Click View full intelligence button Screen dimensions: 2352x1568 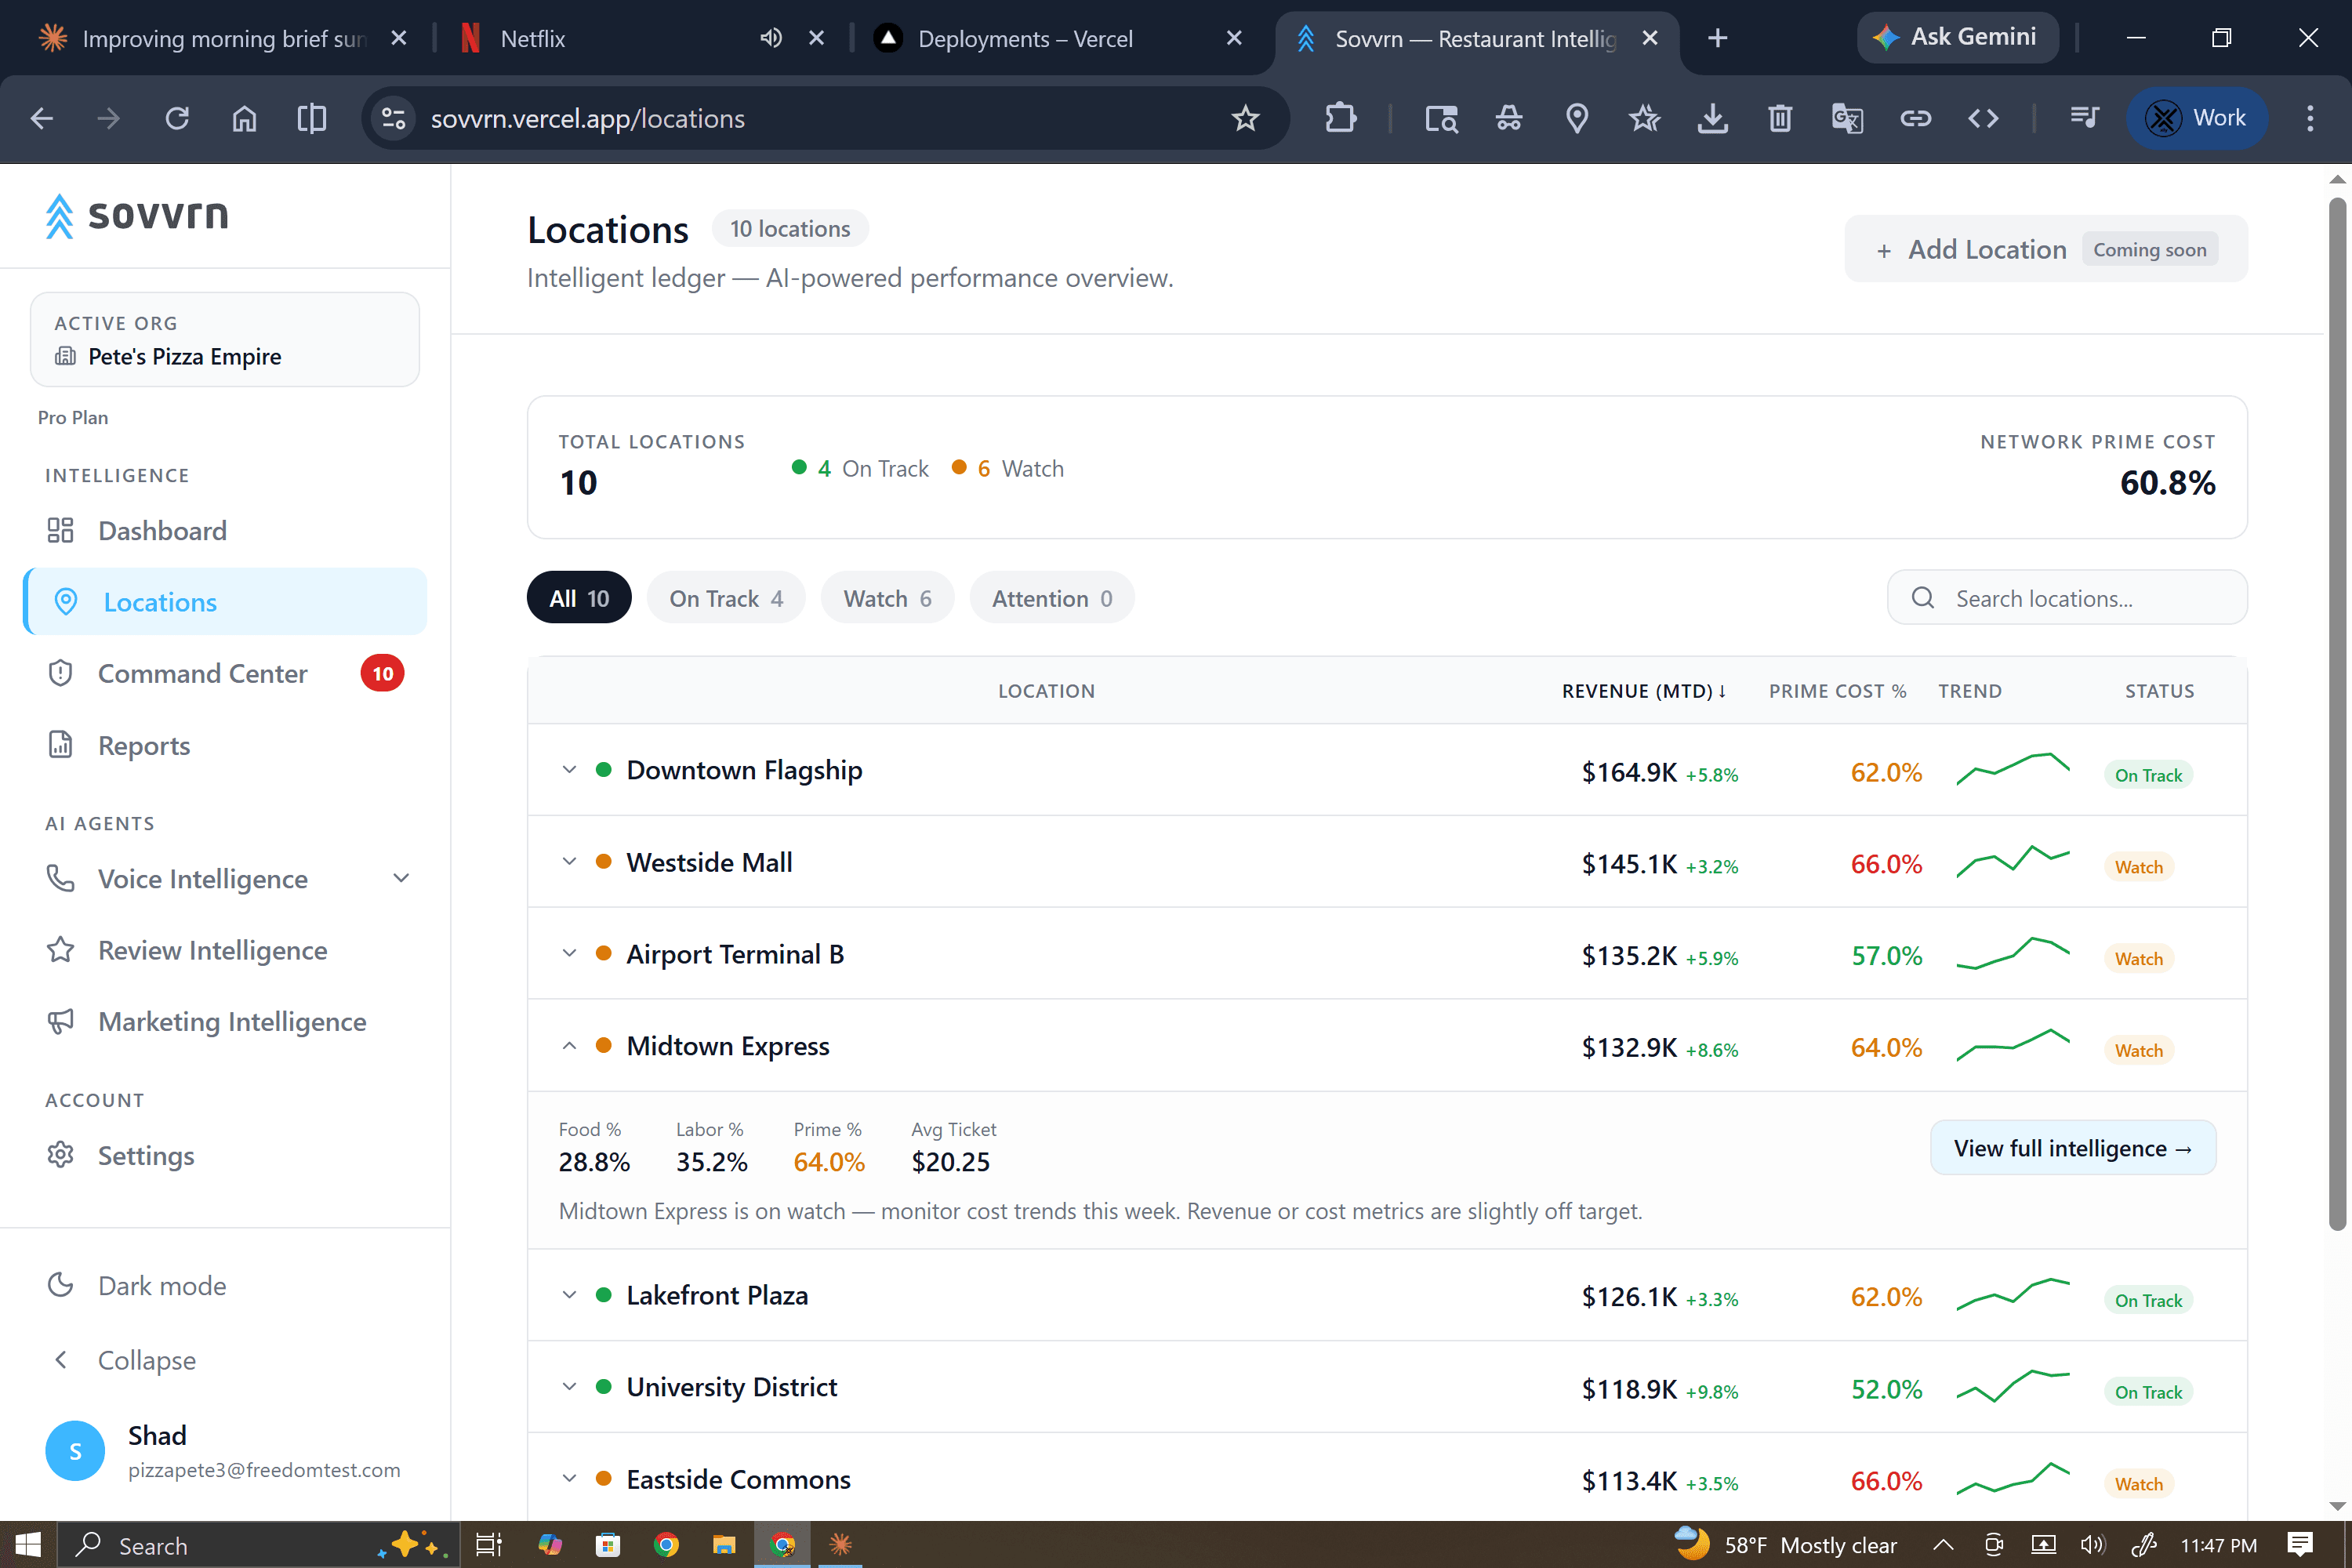[x=2072, y=1147]
